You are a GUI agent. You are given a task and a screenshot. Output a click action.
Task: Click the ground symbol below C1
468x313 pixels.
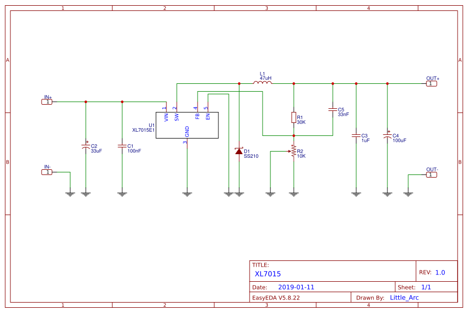point(122,193)
